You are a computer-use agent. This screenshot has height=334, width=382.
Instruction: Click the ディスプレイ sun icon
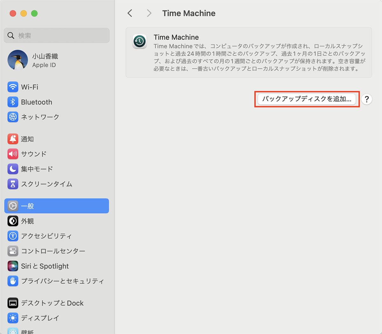[x=13, y=318]
